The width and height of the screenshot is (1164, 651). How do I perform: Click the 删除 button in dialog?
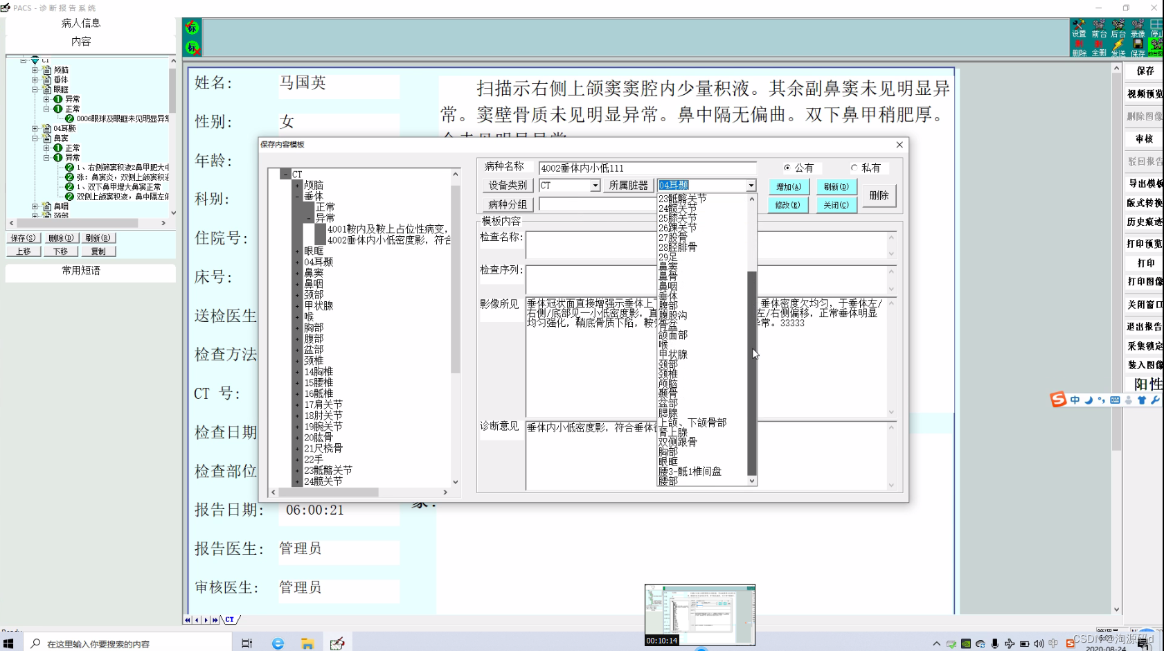(879, 196)
